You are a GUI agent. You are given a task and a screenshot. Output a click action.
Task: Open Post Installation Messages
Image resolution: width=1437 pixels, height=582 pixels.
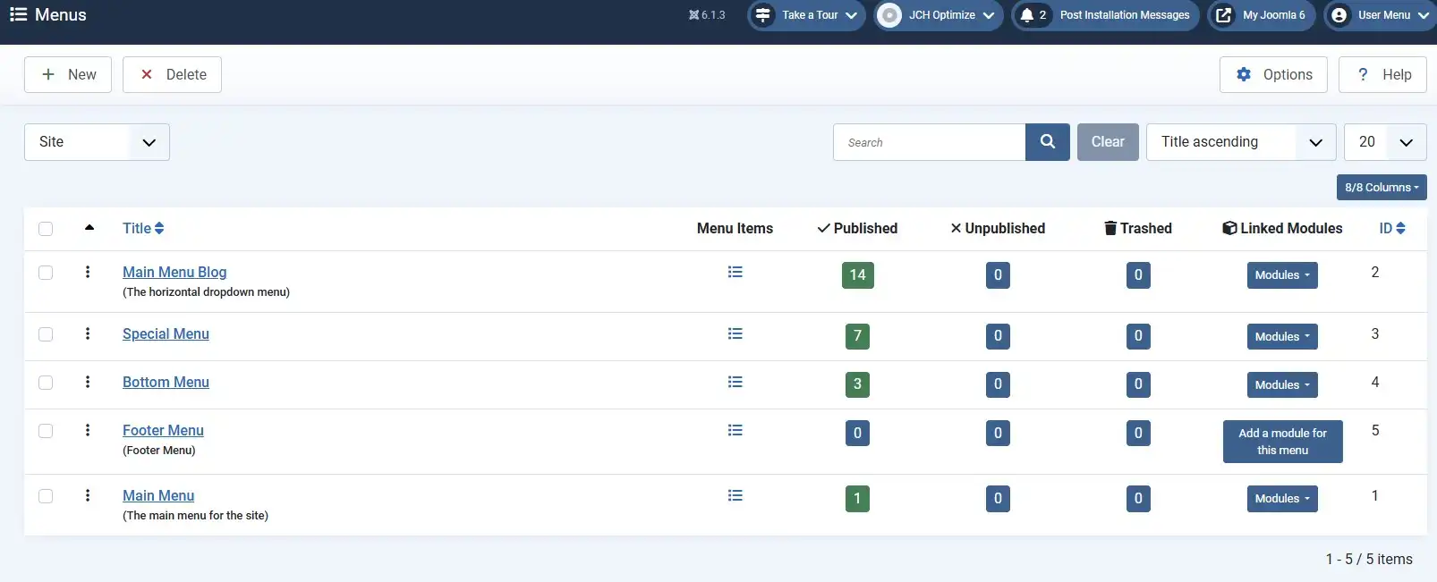pyautogui.click(x=1105, y=15)
